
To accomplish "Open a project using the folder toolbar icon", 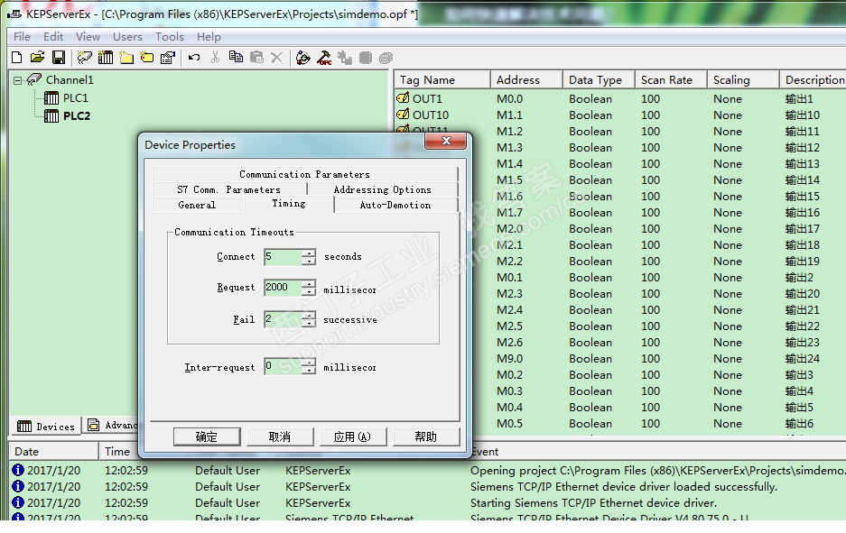I will [37, 58].
